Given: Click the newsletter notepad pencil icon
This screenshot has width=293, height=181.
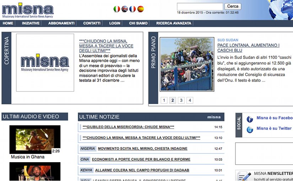Looking at the screenshot, I should pyautogui.click(x=244, y=176).
